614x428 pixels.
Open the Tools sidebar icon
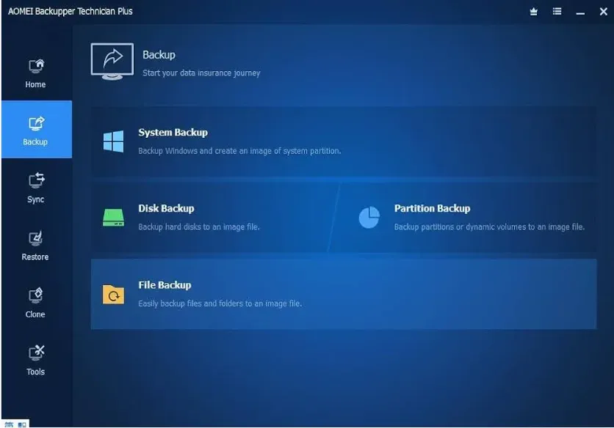click(36, 353)
